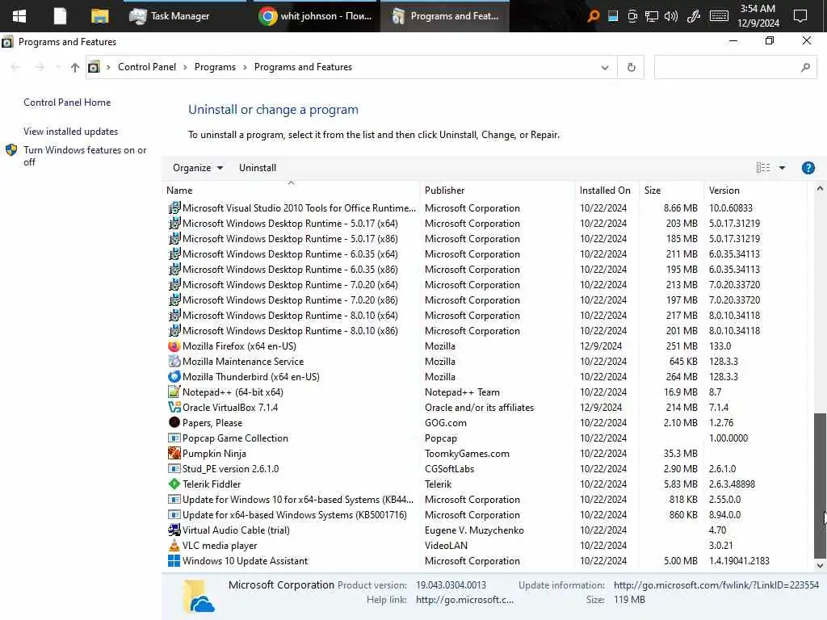827x620 pixels.
Task: Select Windows Desktop Runtime 8.0.10 (x64)
Action: [485, 316]
